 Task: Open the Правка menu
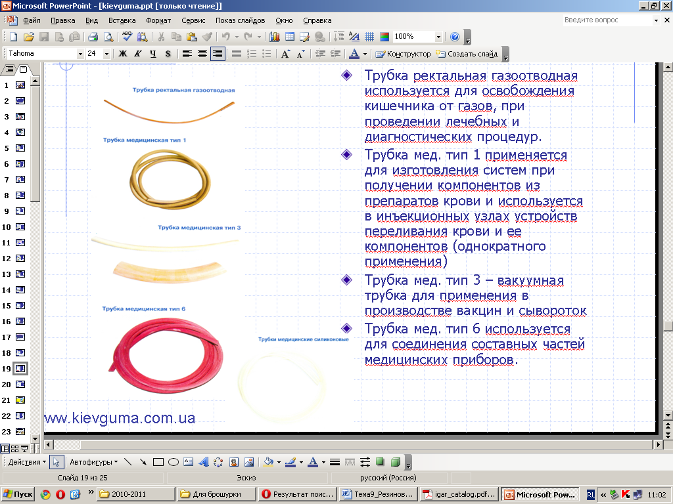click(62, 20)
